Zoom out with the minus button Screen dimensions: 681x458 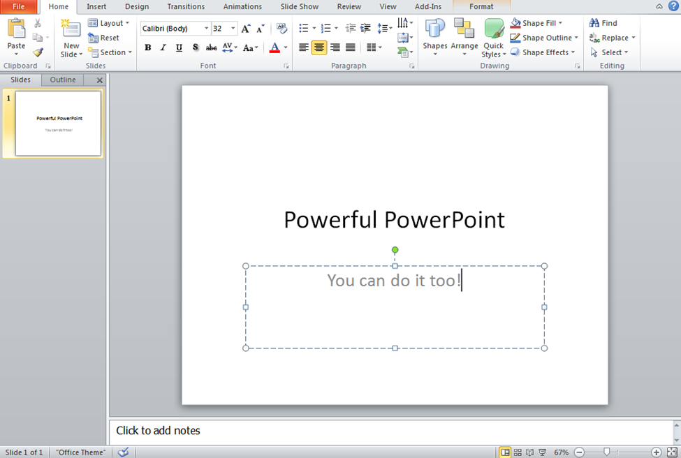(579, 452)
